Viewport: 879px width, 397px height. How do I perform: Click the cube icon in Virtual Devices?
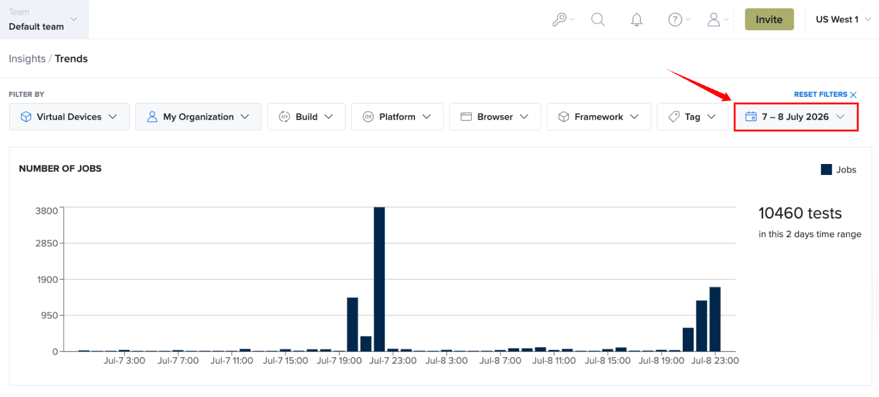coord(26,117)
